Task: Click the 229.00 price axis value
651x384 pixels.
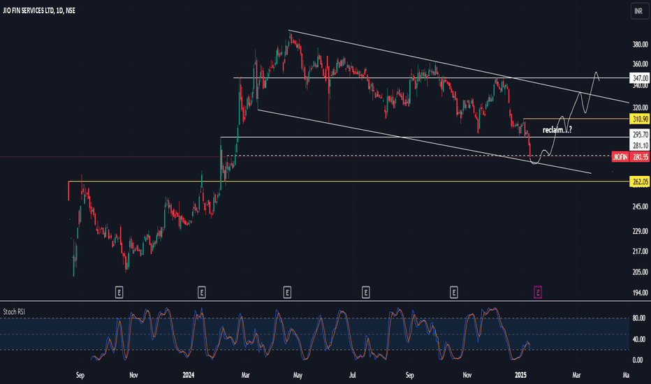Action: (640, 231)
